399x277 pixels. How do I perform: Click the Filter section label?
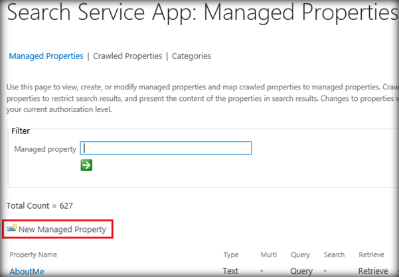pos(21,131)
